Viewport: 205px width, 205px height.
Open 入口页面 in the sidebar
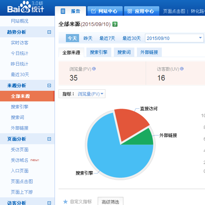tap(19, 171)
